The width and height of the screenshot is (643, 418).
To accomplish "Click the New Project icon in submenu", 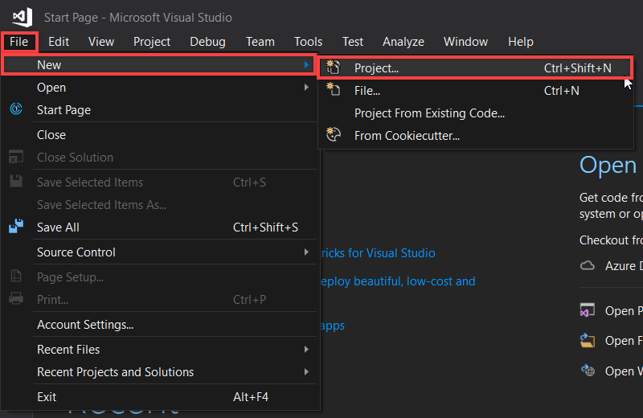I will [x=334, y=68].
